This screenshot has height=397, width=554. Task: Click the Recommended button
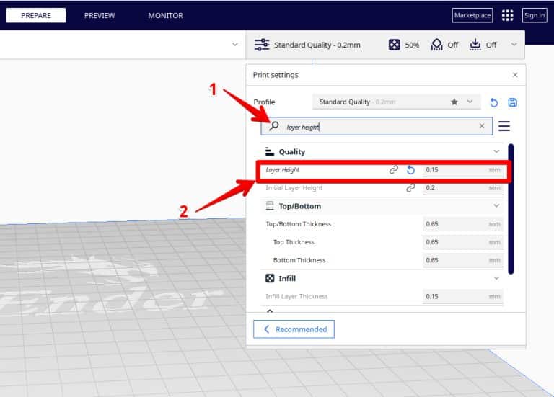pyautogui.click(x=294, y=329)
